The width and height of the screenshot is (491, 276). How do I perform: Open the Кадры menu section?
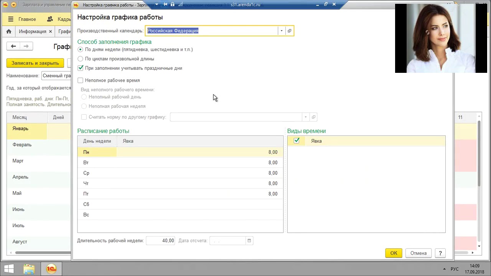pyautogui.click(x=59, y=19)
